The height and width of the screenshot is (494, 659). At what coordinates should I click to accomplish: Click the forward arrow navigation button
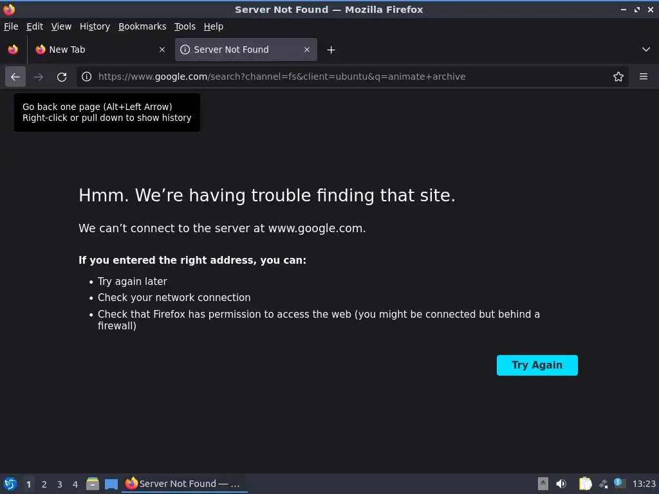(38, 77)
